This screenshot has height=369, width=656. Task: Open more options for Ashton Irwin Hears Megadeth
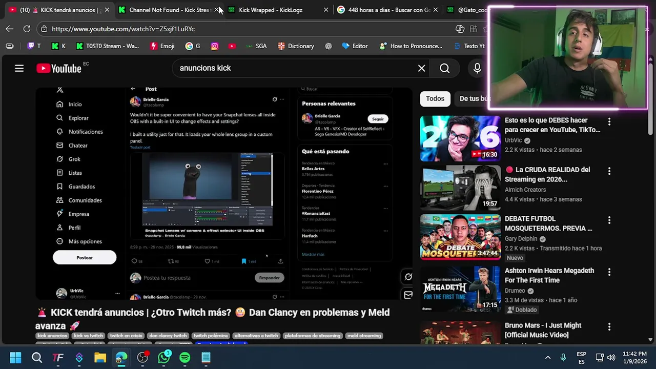click(609, 272)
